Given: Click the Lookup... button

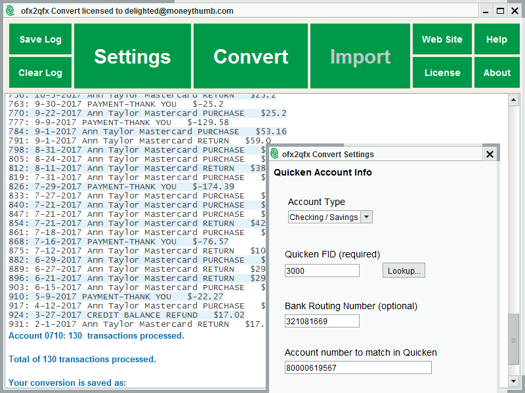Looking at the screenshot, I should pyautogui.click(x=404, y=271).
